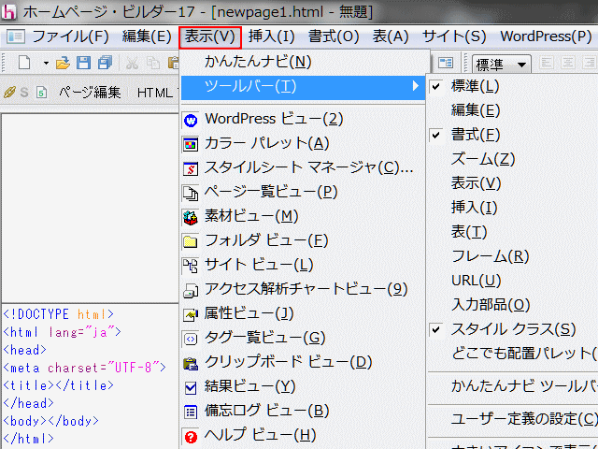Open ページ一覧ビュー(P)
The image size is (598, 449).
click(303, 192)
